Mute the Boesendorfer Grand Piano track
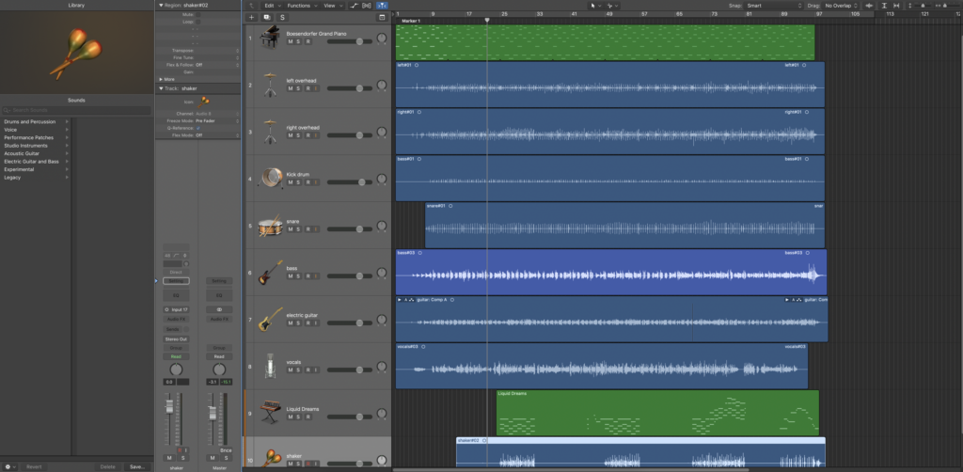963x472 pixels. point(291,41)
